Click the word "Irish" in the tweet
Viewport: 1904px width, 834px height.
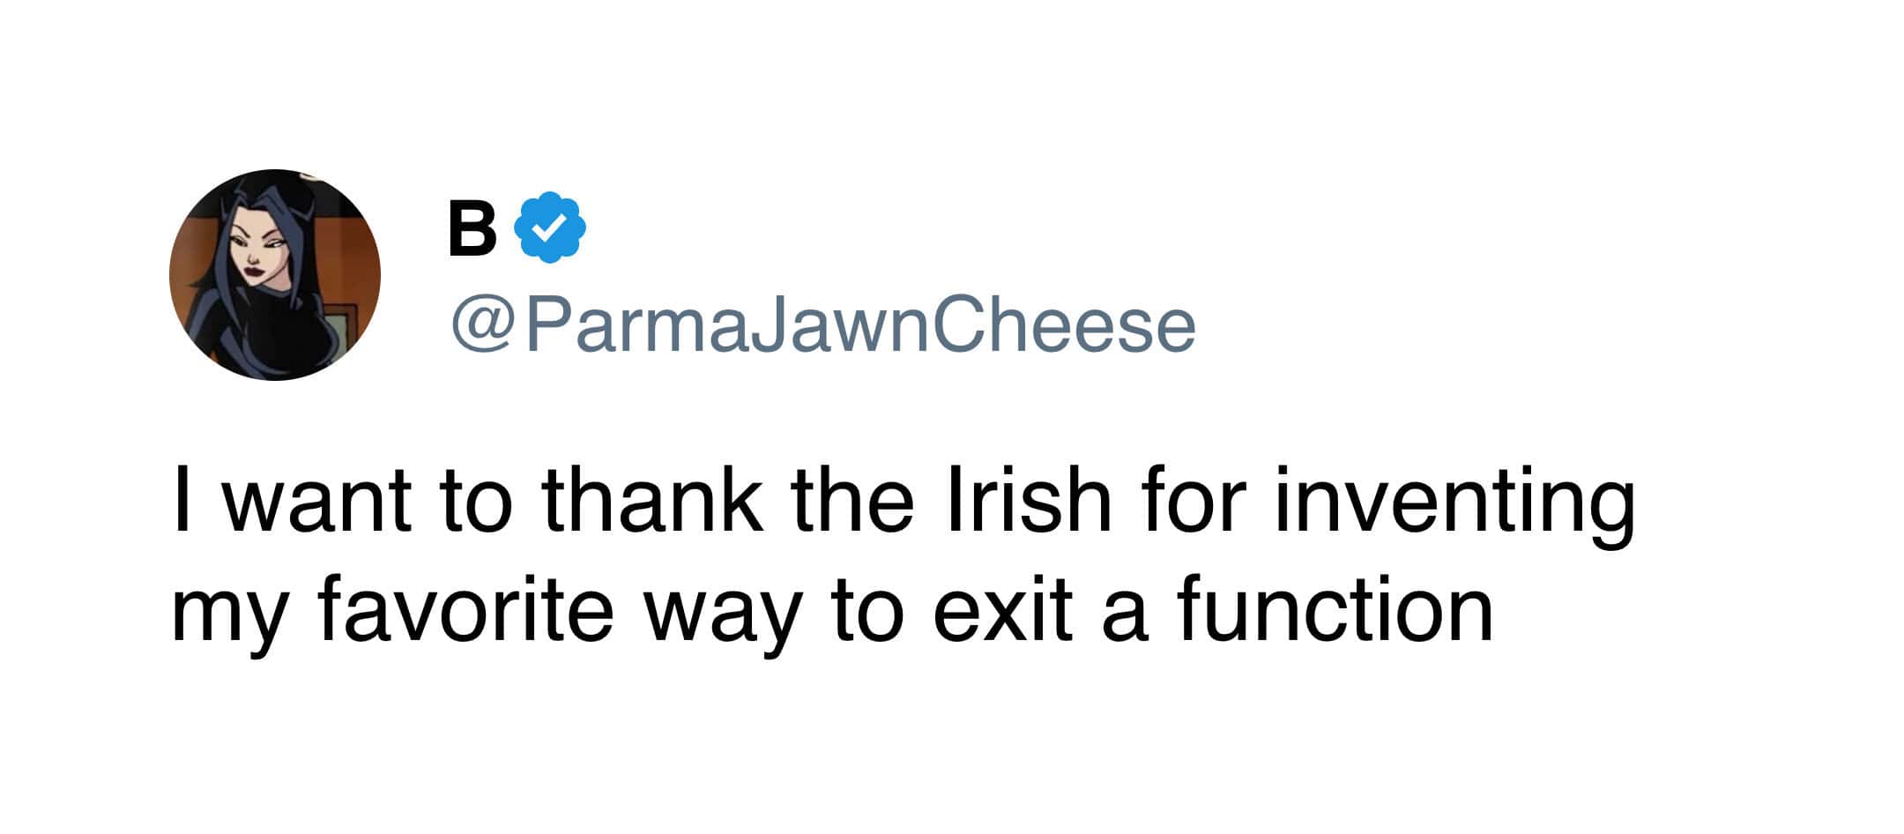[1029, 501]
